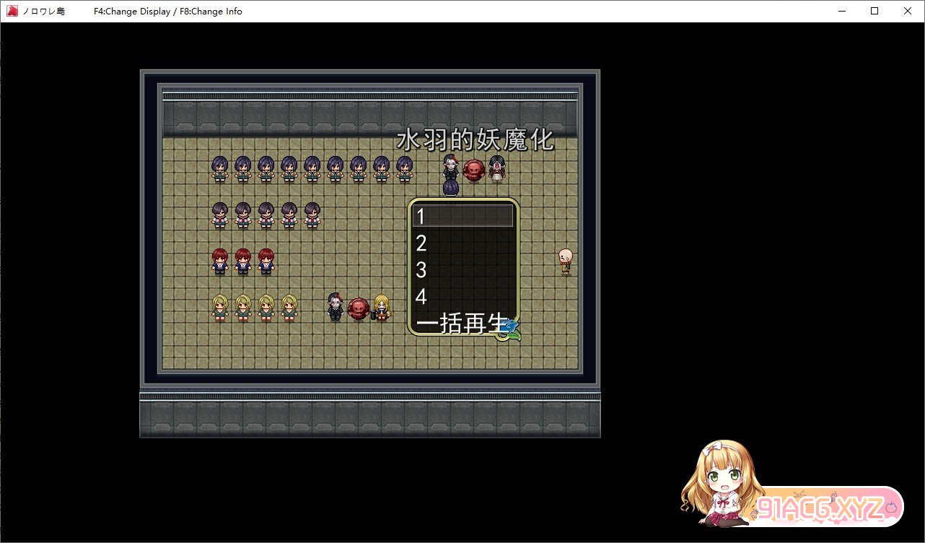The height and width of the screenshot is (543, 925).
Task: Click the upper red skull orb sprite
Action: pyautogui.click(x=473, y=170)
